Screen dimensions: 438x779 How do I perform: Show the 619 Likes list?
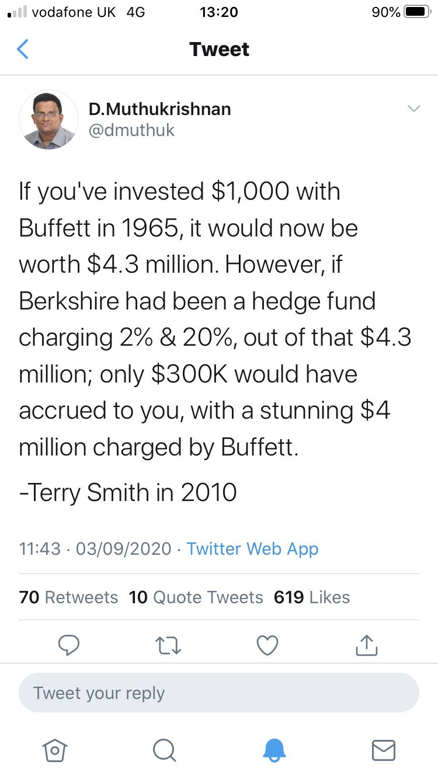click(312, 597)
